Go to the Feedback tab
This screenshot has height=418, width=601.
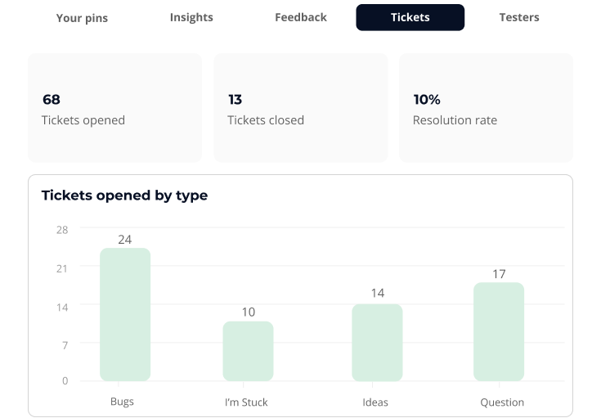tap(301, 17)
